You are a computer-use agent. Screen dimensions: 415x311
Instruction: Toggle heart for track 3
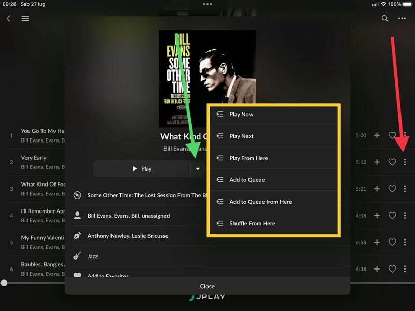pyautogui.click(x=392, y=189)
